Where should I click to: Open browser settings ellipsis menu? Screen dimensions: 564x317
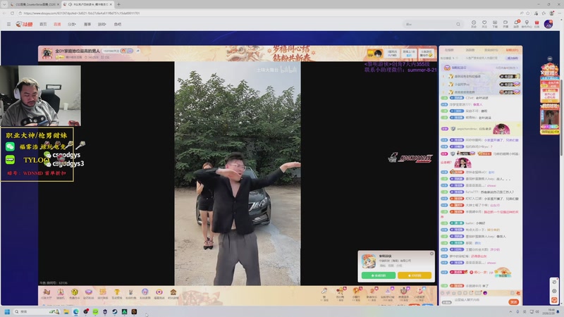coord(559,13)
